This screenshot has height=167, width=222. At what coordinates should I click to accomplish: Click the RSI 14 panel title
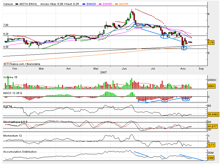(8, 106)
